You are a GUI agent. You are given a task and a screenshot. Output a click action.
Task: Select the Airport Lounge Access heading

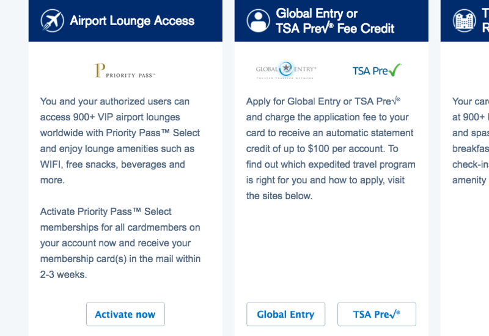click(132, 21)
